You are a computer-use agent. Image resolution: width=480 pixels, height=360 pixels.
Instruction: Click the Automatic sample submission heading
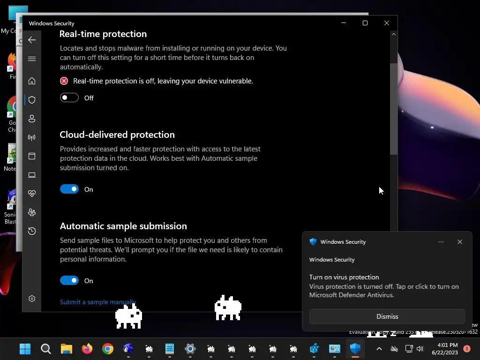pyautogui.click(x=123, y=226)
